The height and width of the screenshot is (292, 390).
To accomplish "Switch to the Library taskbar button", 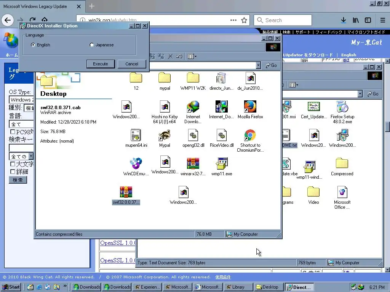I will tap(238, 287).
